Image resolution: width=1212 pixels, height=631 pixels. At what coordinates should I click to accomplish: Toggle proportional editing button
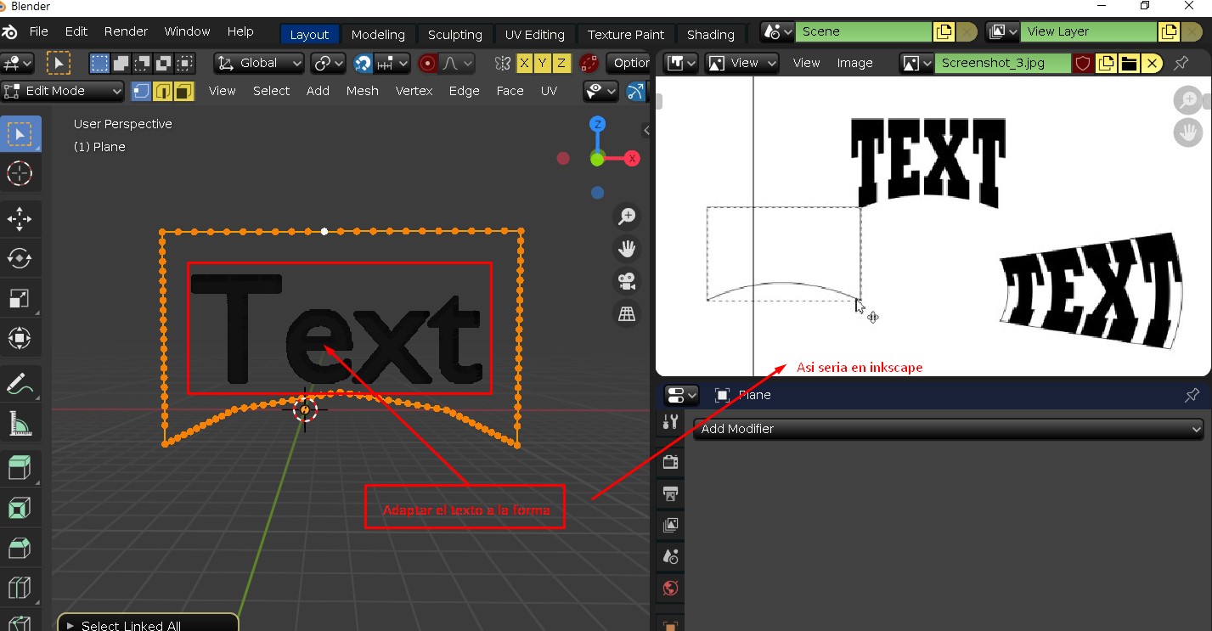click(428, 64)
